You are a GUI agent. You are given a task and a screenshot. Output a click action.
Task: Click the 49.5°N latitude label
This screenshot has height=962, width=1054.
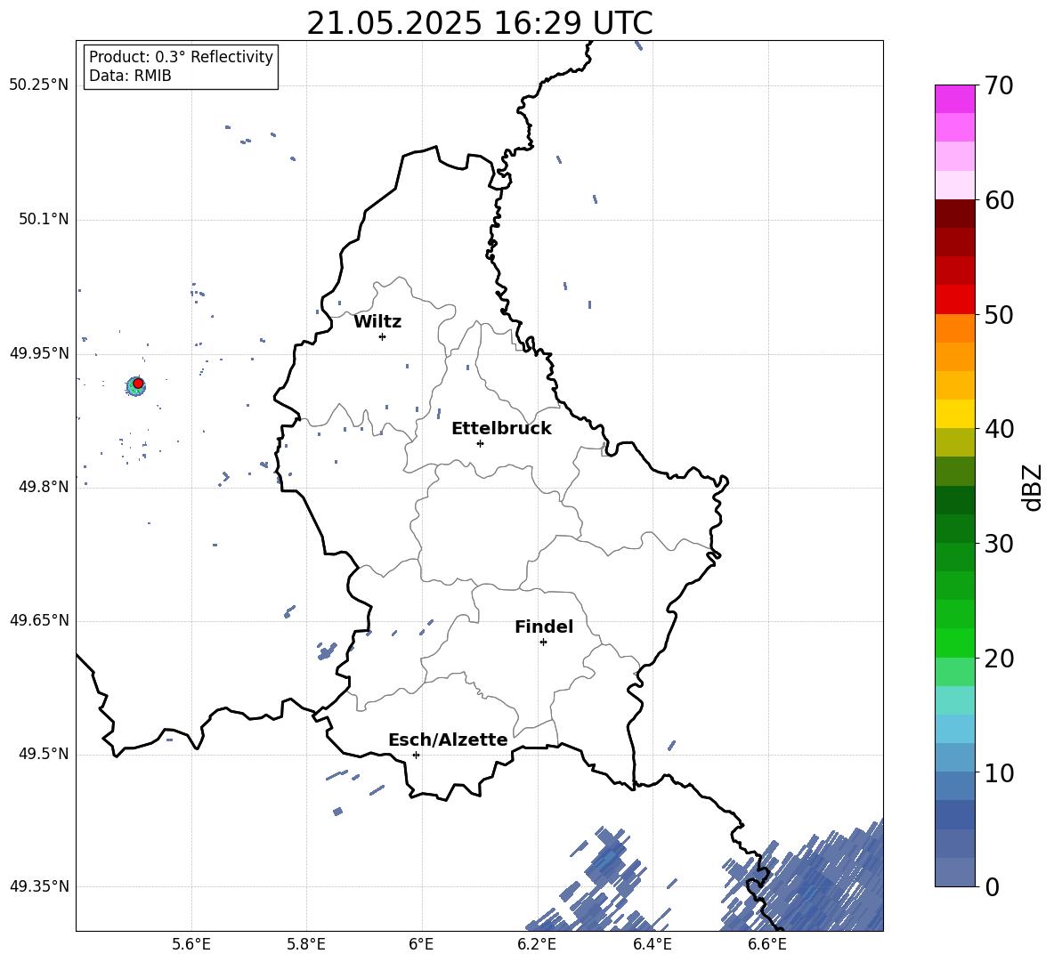click(44, 754)
